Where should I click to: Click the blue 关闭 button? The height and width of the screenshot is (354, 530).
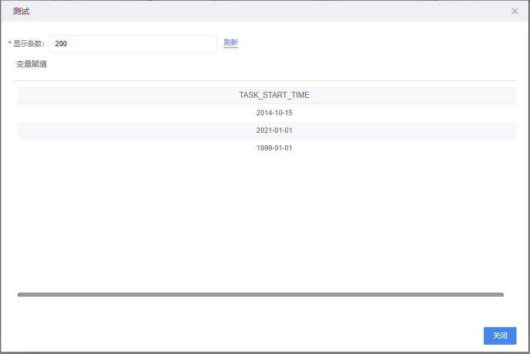click(x=500, y=335)
